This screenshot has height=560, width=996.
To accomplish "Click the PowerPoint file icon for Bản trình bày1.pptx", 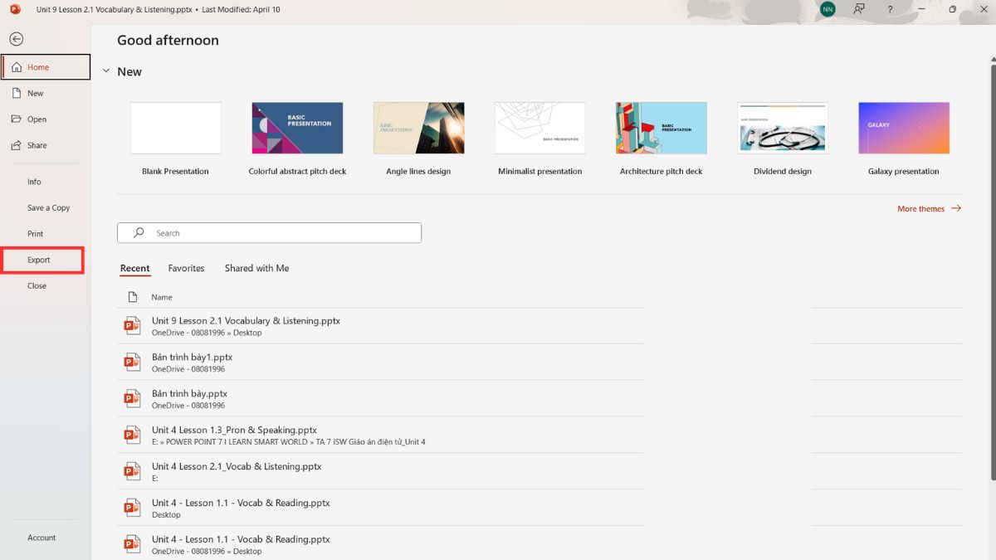I will [131, 362].
